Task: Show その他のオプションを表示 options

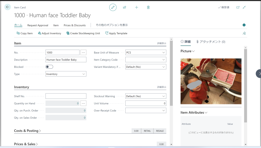Action: pyautogui.click(x=112, y=25)
